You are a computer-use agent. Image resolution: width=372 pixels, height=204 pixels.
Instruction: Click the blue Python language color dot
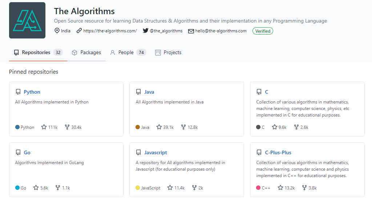tap(17, 127)
